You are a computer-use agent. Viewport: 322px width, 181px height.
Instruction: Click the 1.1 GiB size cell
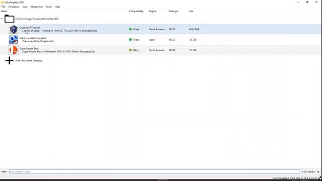point(193,50)
